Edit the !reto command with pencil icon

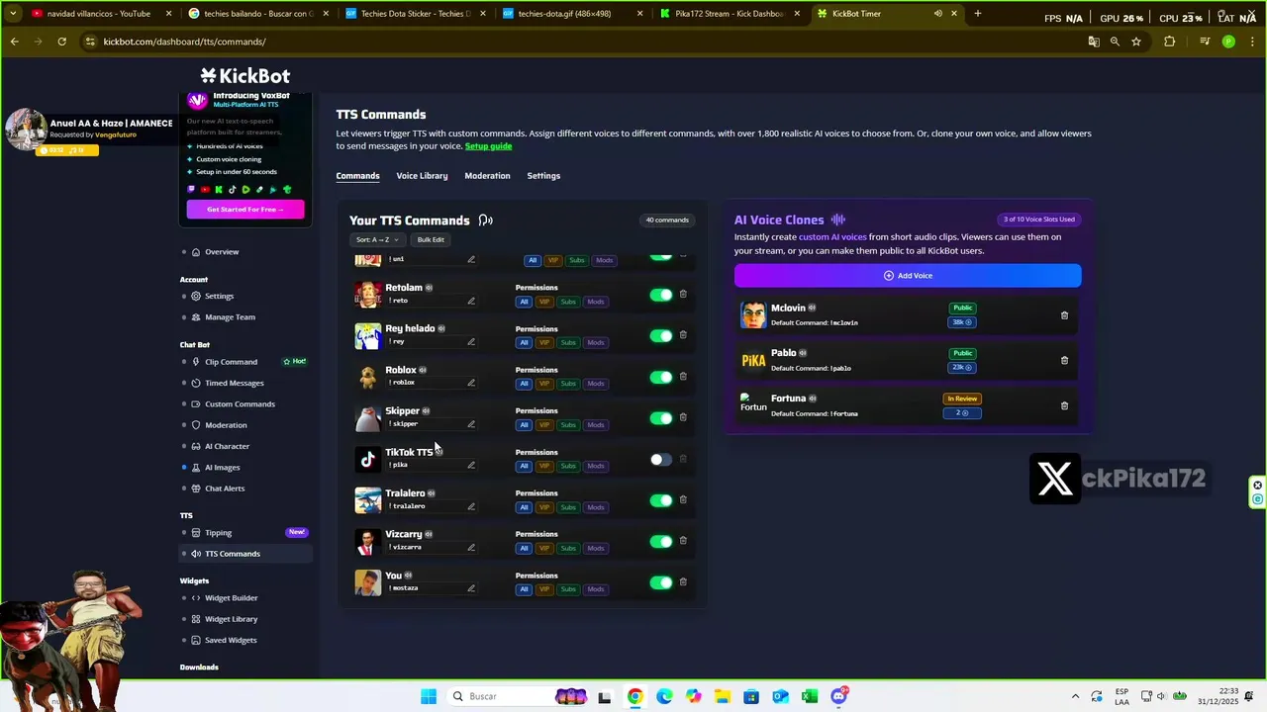coord(471,301)
